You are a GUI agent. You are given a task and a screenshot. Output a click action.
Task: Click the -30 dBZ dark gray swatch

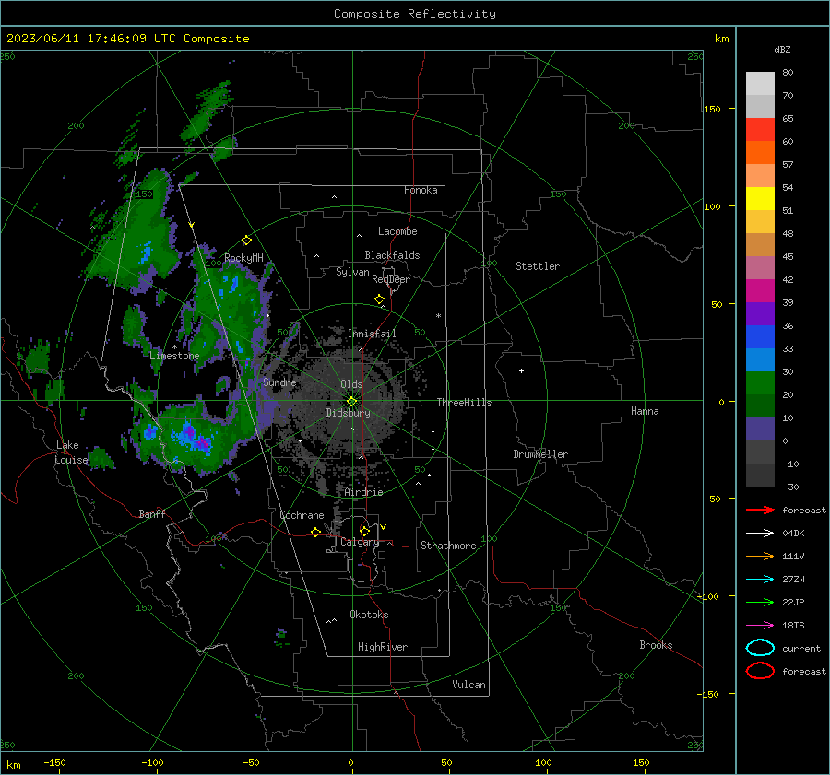click(760, 476)
